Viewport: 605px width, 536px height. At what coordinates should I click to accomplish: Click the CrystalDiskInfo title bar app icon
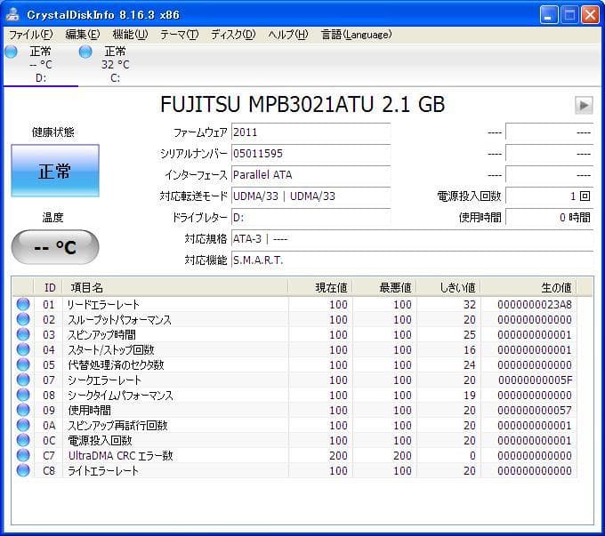click(12, 14)
